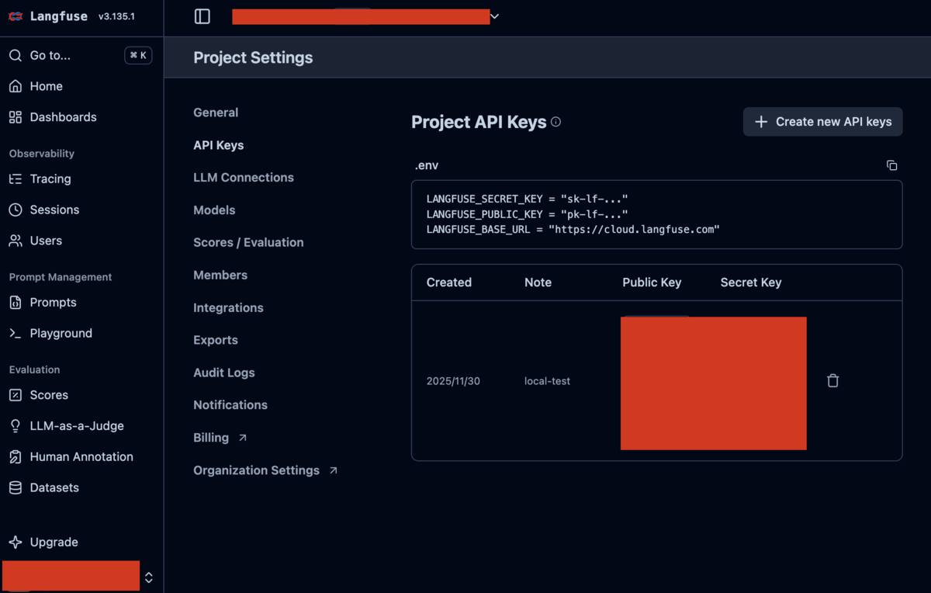Expand the user account menu chevrons
931x593 pixels.
[x=149, y=577]
